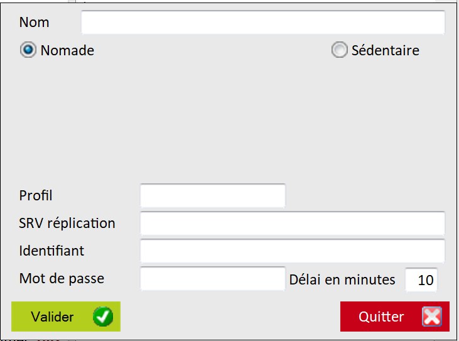Focus the Mot de passe field
The width and height of the screenshot is (459, 341).
(212, 278)
